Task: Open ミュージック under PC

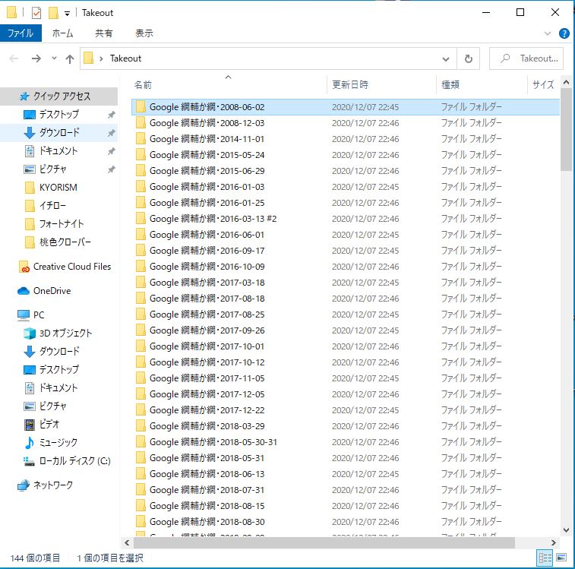Action: 58,442
